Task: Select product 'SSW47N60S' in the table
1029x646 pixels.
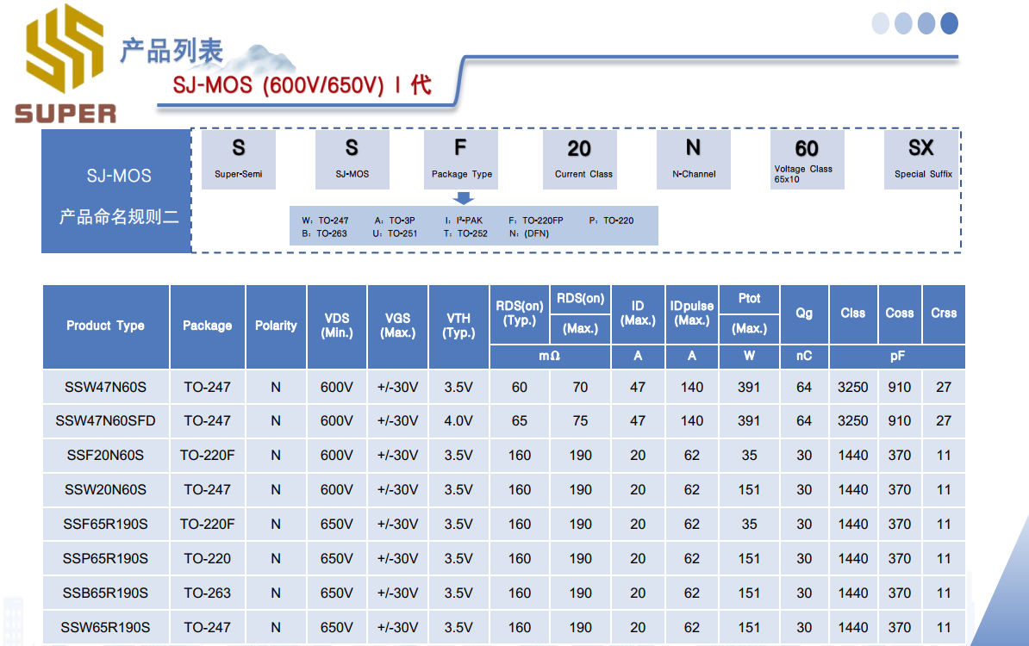Action: [106, 387]
